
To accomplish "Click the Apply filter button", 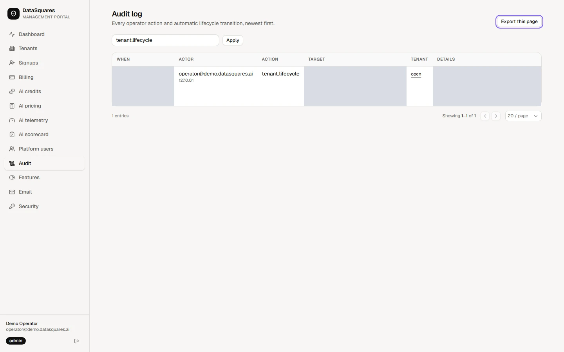I will pyautogui.click(x=233, y=40).
